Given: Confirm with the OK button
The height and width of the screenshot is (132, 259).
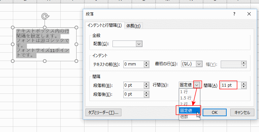Looking at the screenshot, I should (x=214, y=113).
